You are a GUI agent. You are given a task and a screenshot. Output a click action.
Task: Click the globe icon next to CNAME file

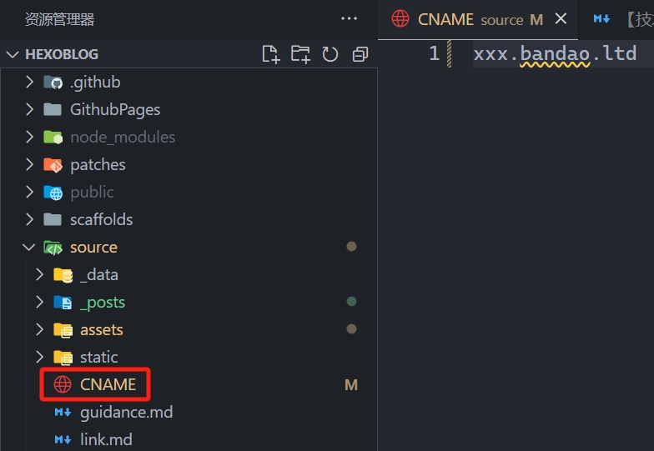click(63, 384)
